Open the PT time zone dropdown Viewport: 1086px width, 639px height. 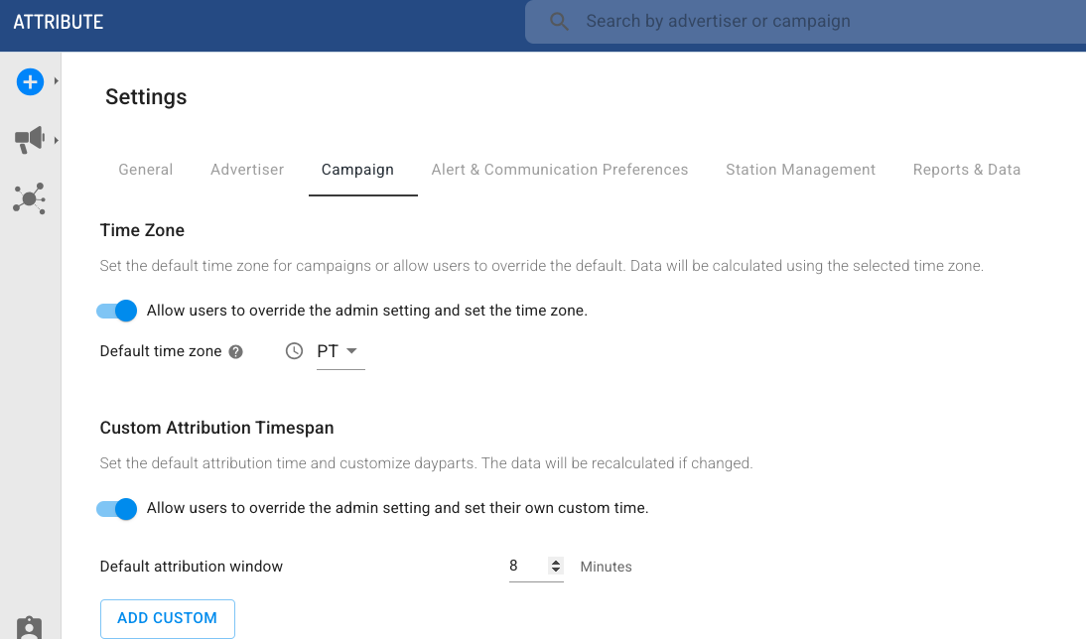coord(339,351)
